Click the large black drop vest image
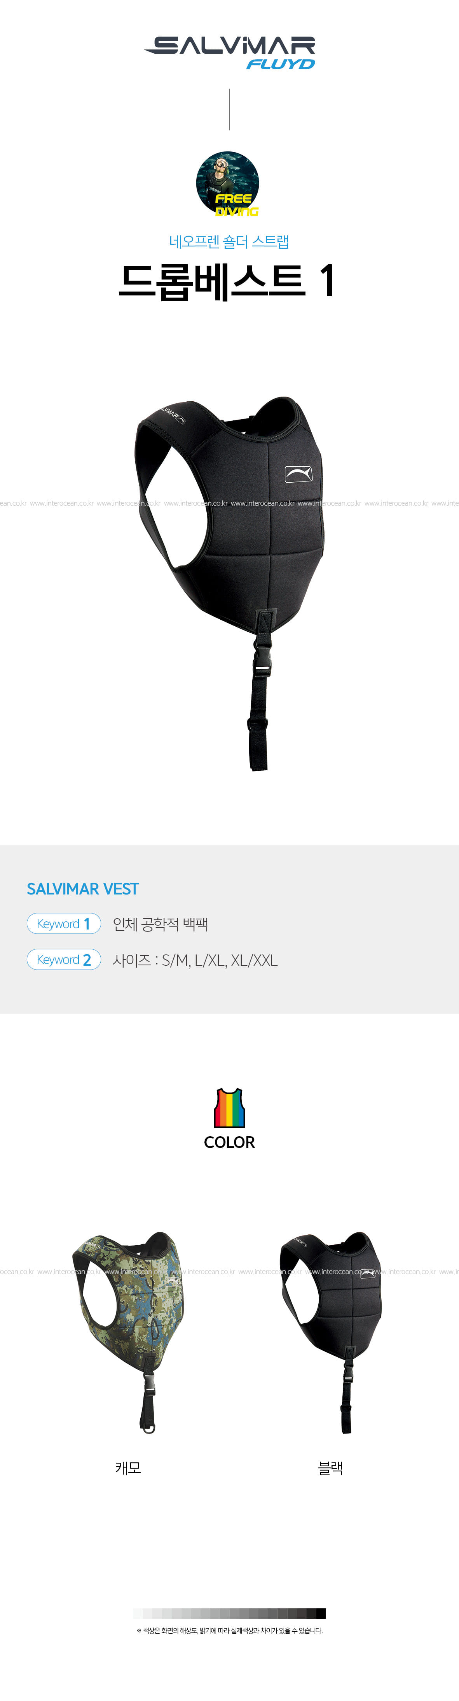Image resolution: width=459 pixels, height=1701 pixels. pos(229,583)
